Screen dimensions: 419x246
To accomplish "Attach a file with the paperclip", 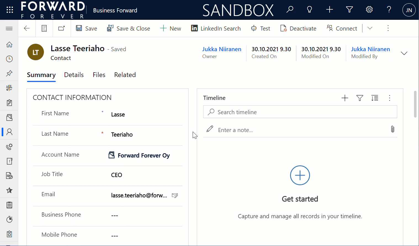I will point(393,129).
